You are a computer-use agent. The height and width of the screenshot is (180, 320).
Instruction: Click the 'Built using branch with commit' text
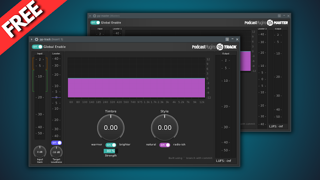click(x=190, y=158)
